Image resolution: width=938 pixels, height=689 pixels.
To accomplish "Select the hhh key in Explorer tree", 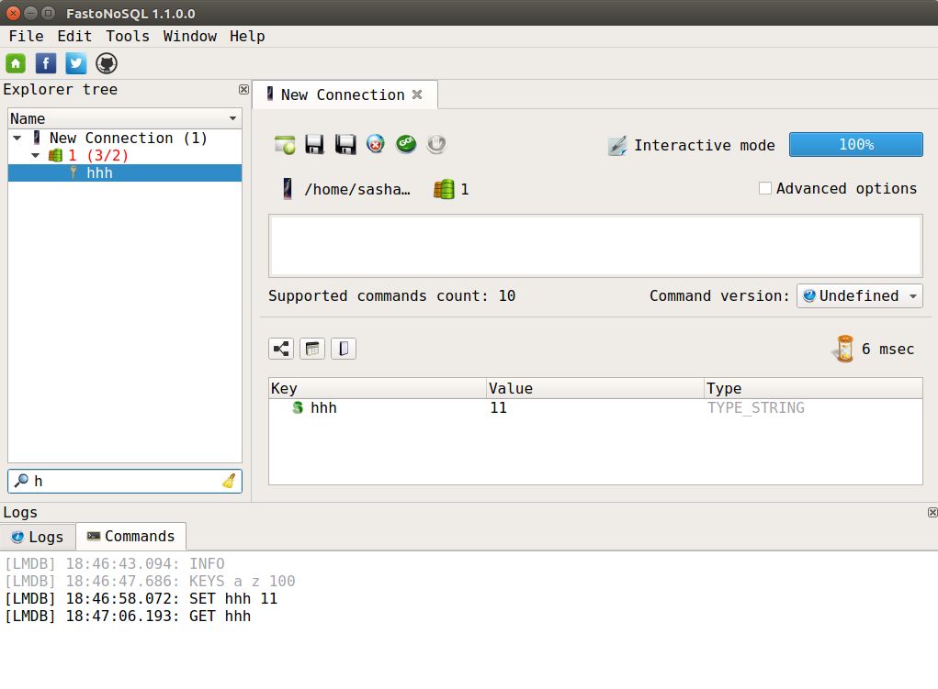I will (125, 172).
